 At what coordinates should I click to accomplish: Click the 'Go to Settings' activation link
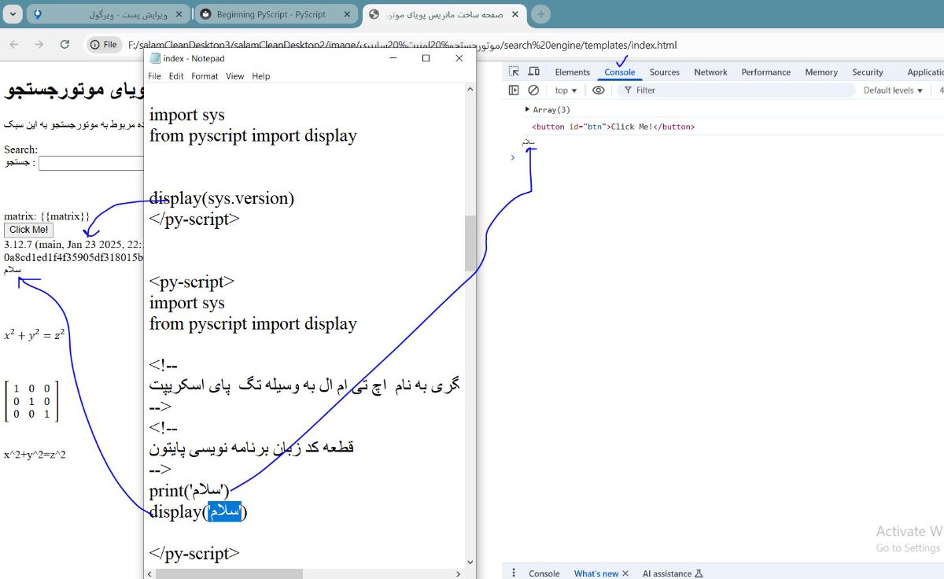[908, 548]
